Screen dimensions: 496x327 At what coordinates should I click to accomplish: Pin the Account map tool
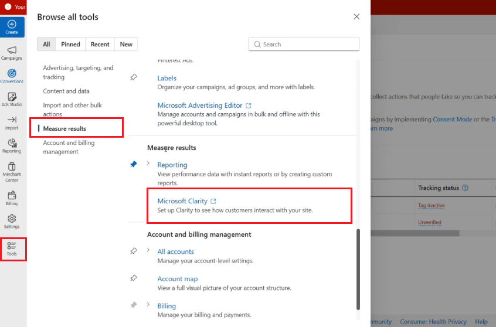point(134,278)
